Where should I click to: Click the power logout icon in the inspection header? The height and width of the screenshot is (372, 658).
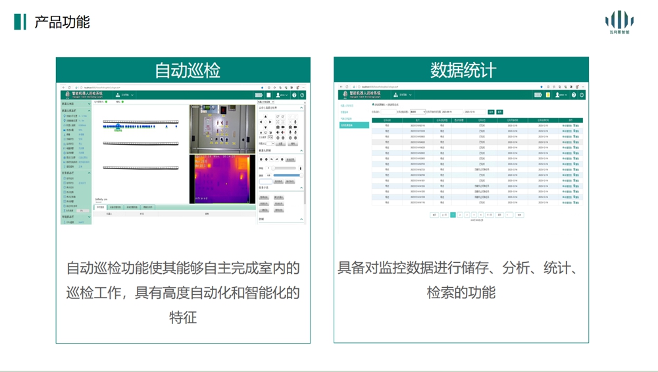pos(302,95)
